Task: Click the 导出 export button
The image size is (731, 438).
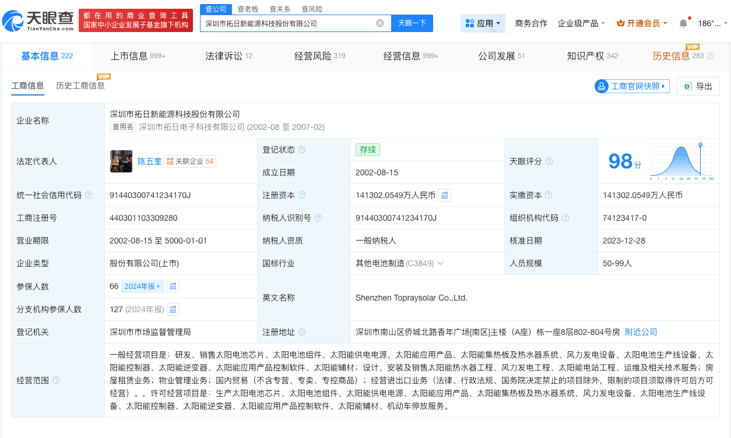Action: [x=698, y=86]
